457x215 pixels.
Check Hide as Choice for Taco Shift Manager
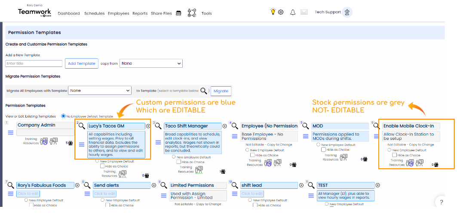tap(179, 162)
